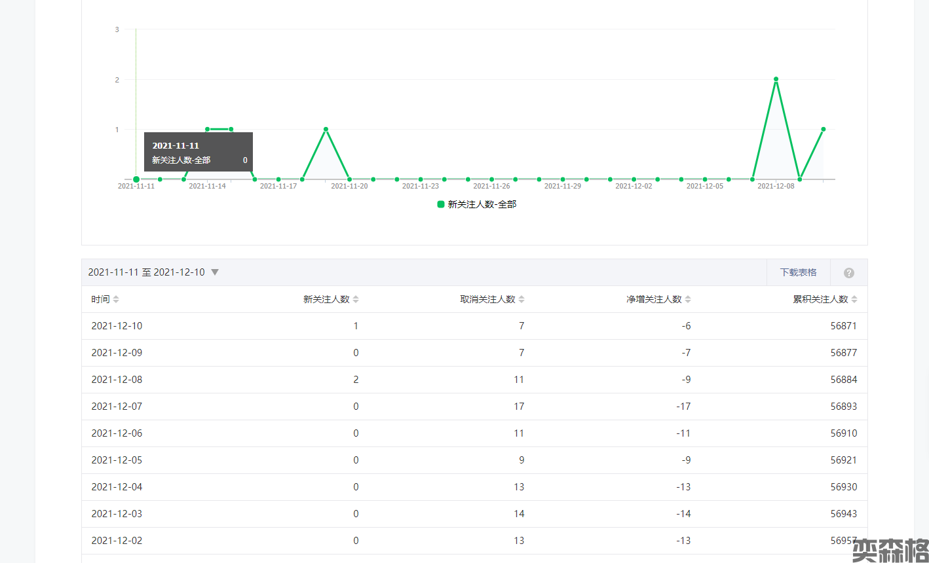Click the 2021-12-04 row date cell

[x=117, y=487]
